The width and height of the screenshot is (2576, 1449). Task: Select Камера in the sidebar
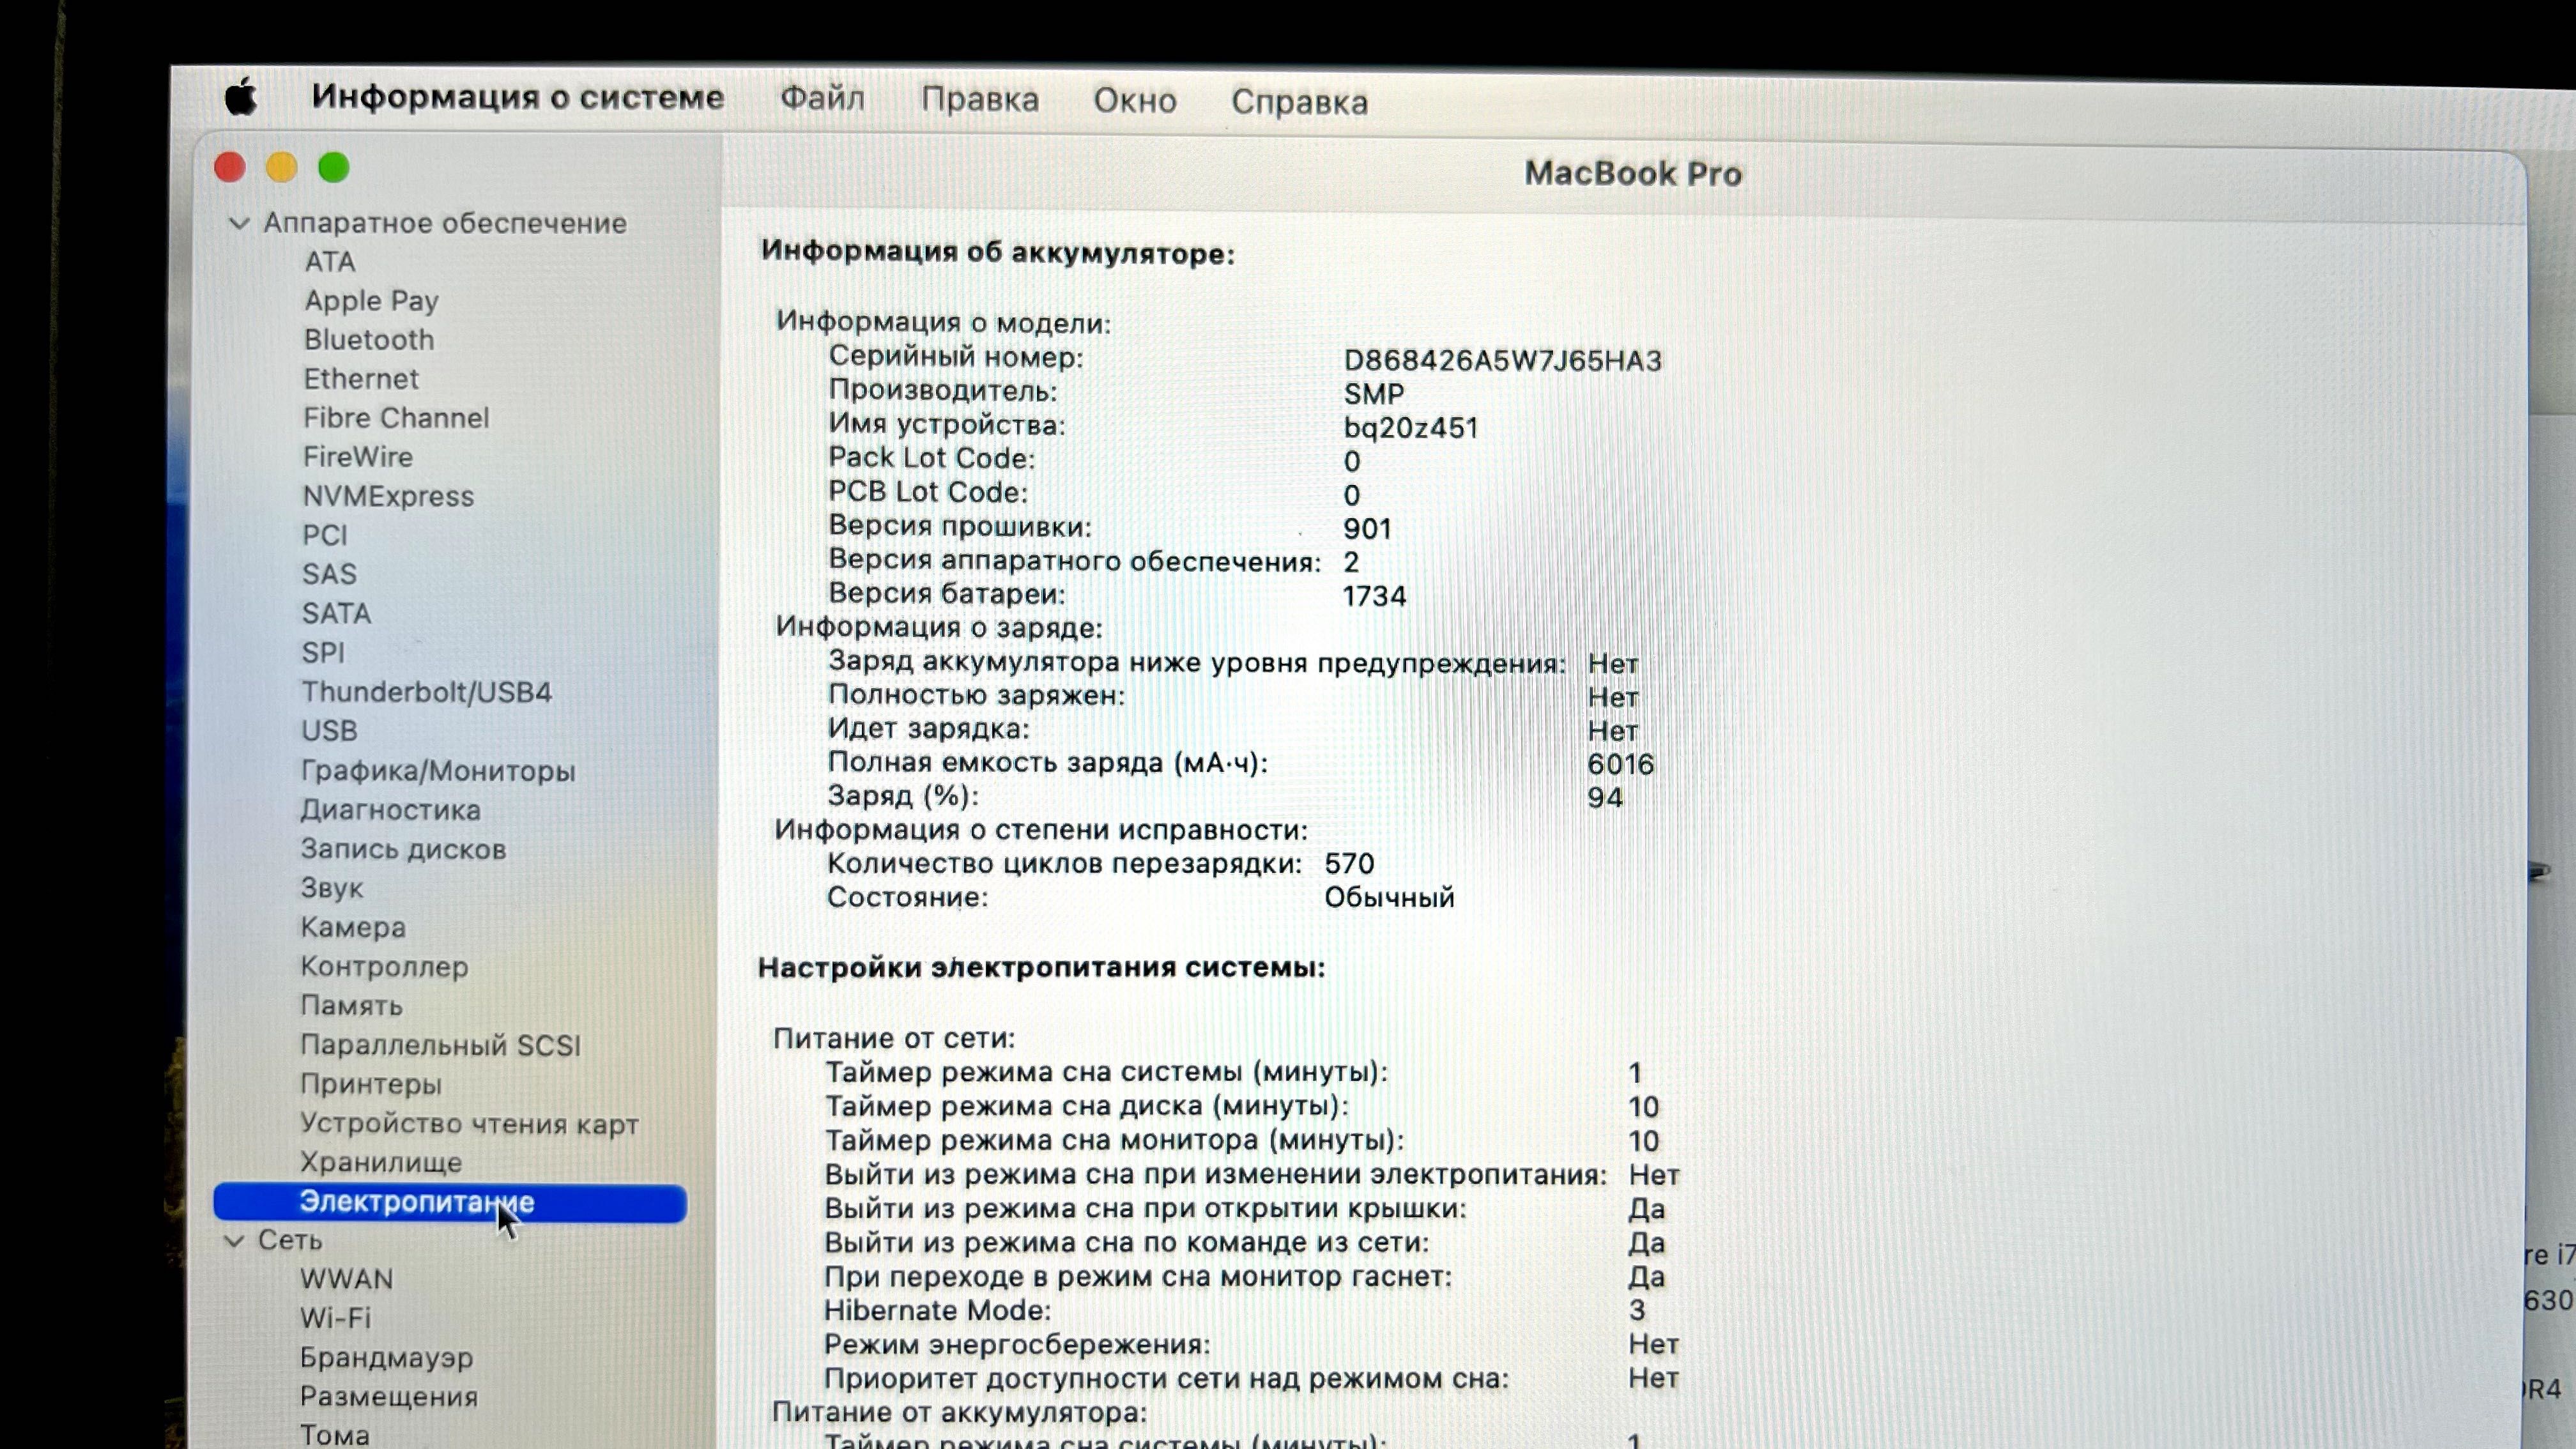(353, 928)
